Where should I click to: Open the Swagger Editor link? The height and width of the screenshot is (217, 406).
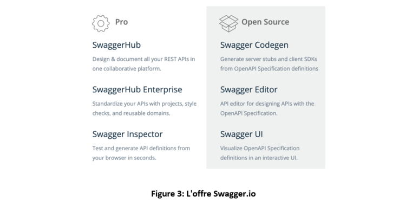pos(249,90)
